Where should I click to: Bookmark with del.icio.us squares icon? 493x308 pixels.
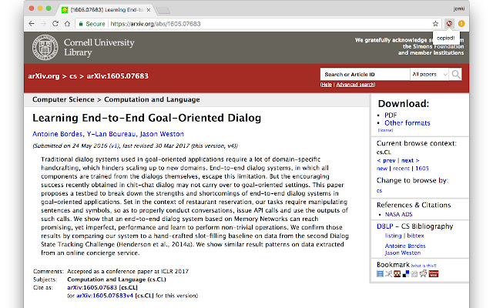click(x=406, y=274)
